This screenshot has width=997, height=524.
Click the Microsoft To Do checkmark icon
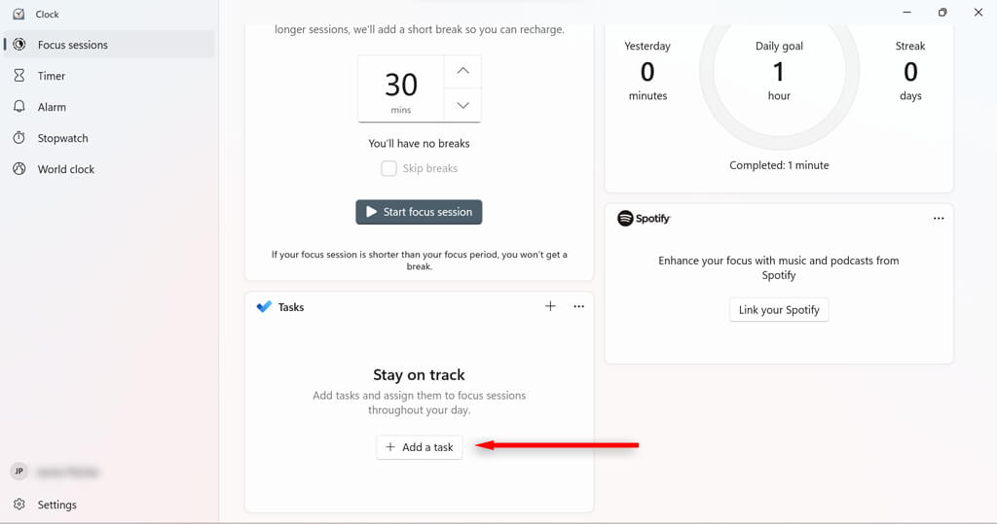point(264,306)
